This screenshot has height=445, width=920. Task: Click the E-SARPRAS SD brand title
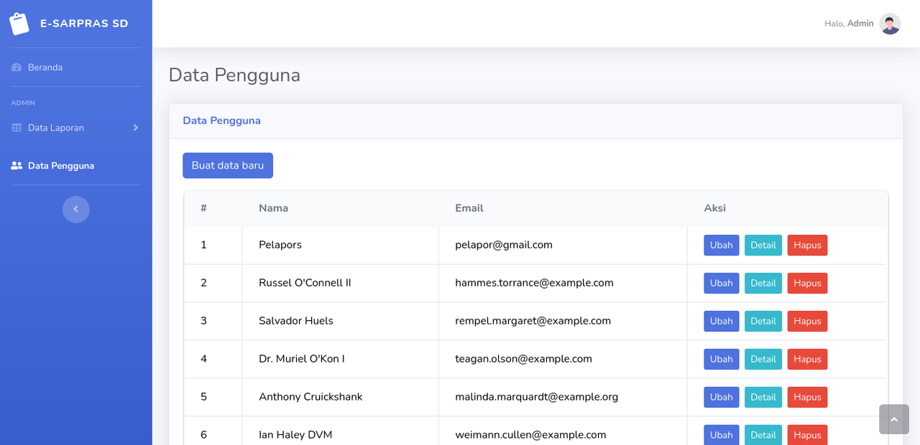point(84,24)
